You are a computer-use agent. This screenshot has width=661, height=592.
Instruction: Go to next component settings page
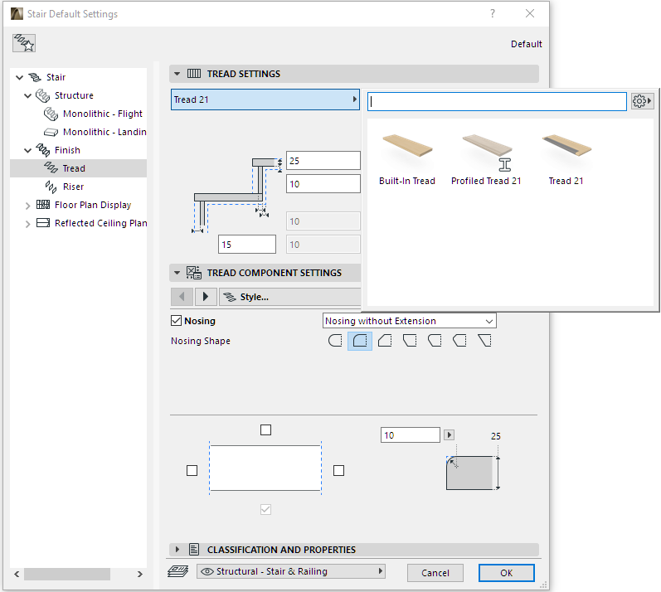(206, 297)
